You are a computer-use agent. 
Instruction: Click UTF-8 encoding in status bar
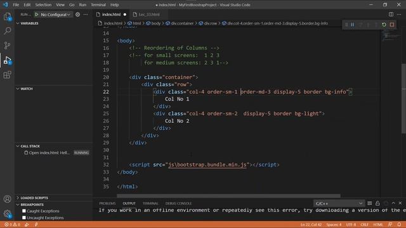click(x=351, y=224)
